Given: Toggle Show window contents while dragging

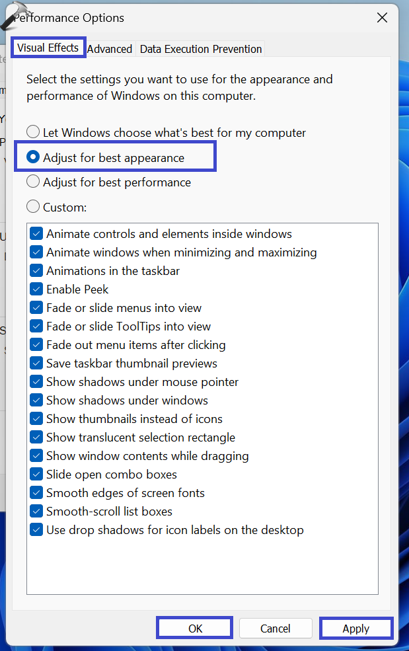Looking at the screenshot, I should pyautogui.click(x=36, y=456).
